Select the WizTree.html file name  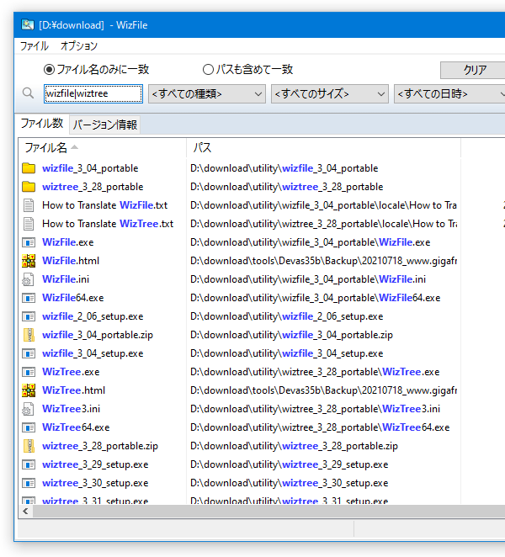pos(73,390)
